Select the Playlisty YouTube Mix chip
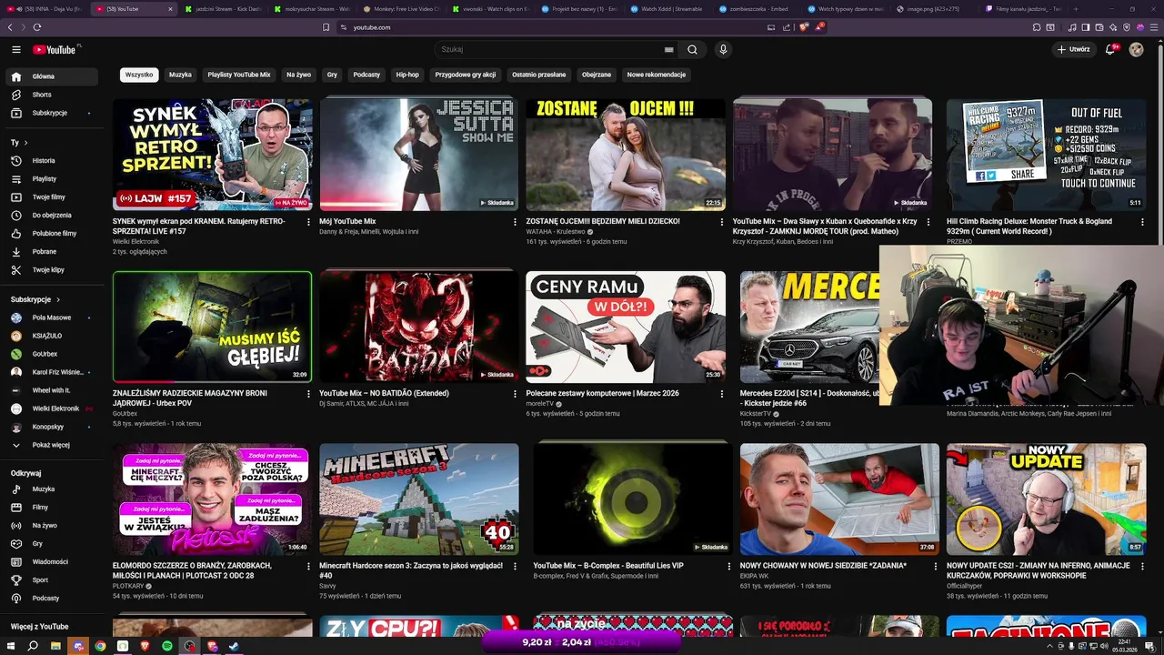Viewport: 1164px width, 655px height. [x=239, y=75]
